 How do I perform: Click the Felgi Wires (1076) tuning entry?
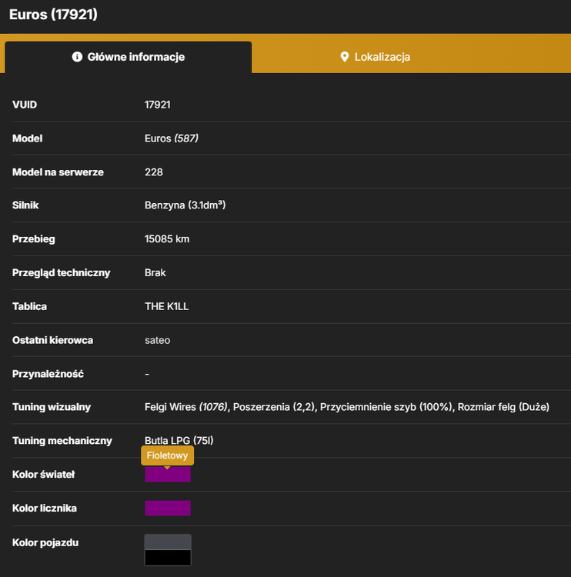pyautogui.click(x=186, y=407)
